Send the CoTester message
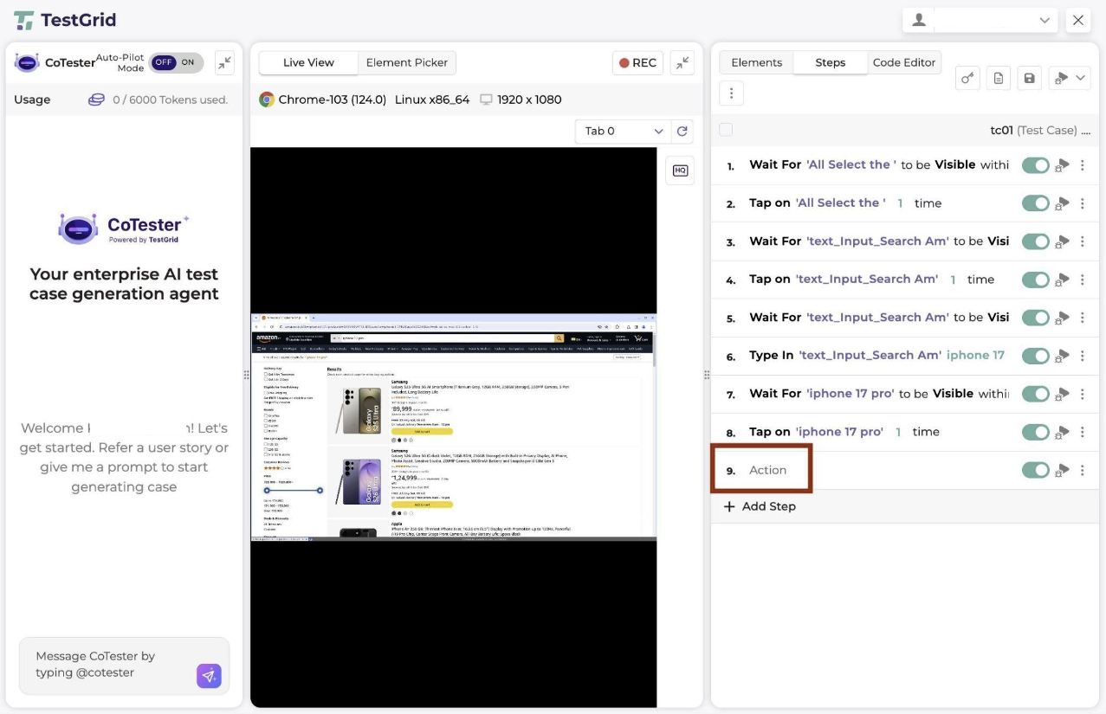 [x=209, y=676]
